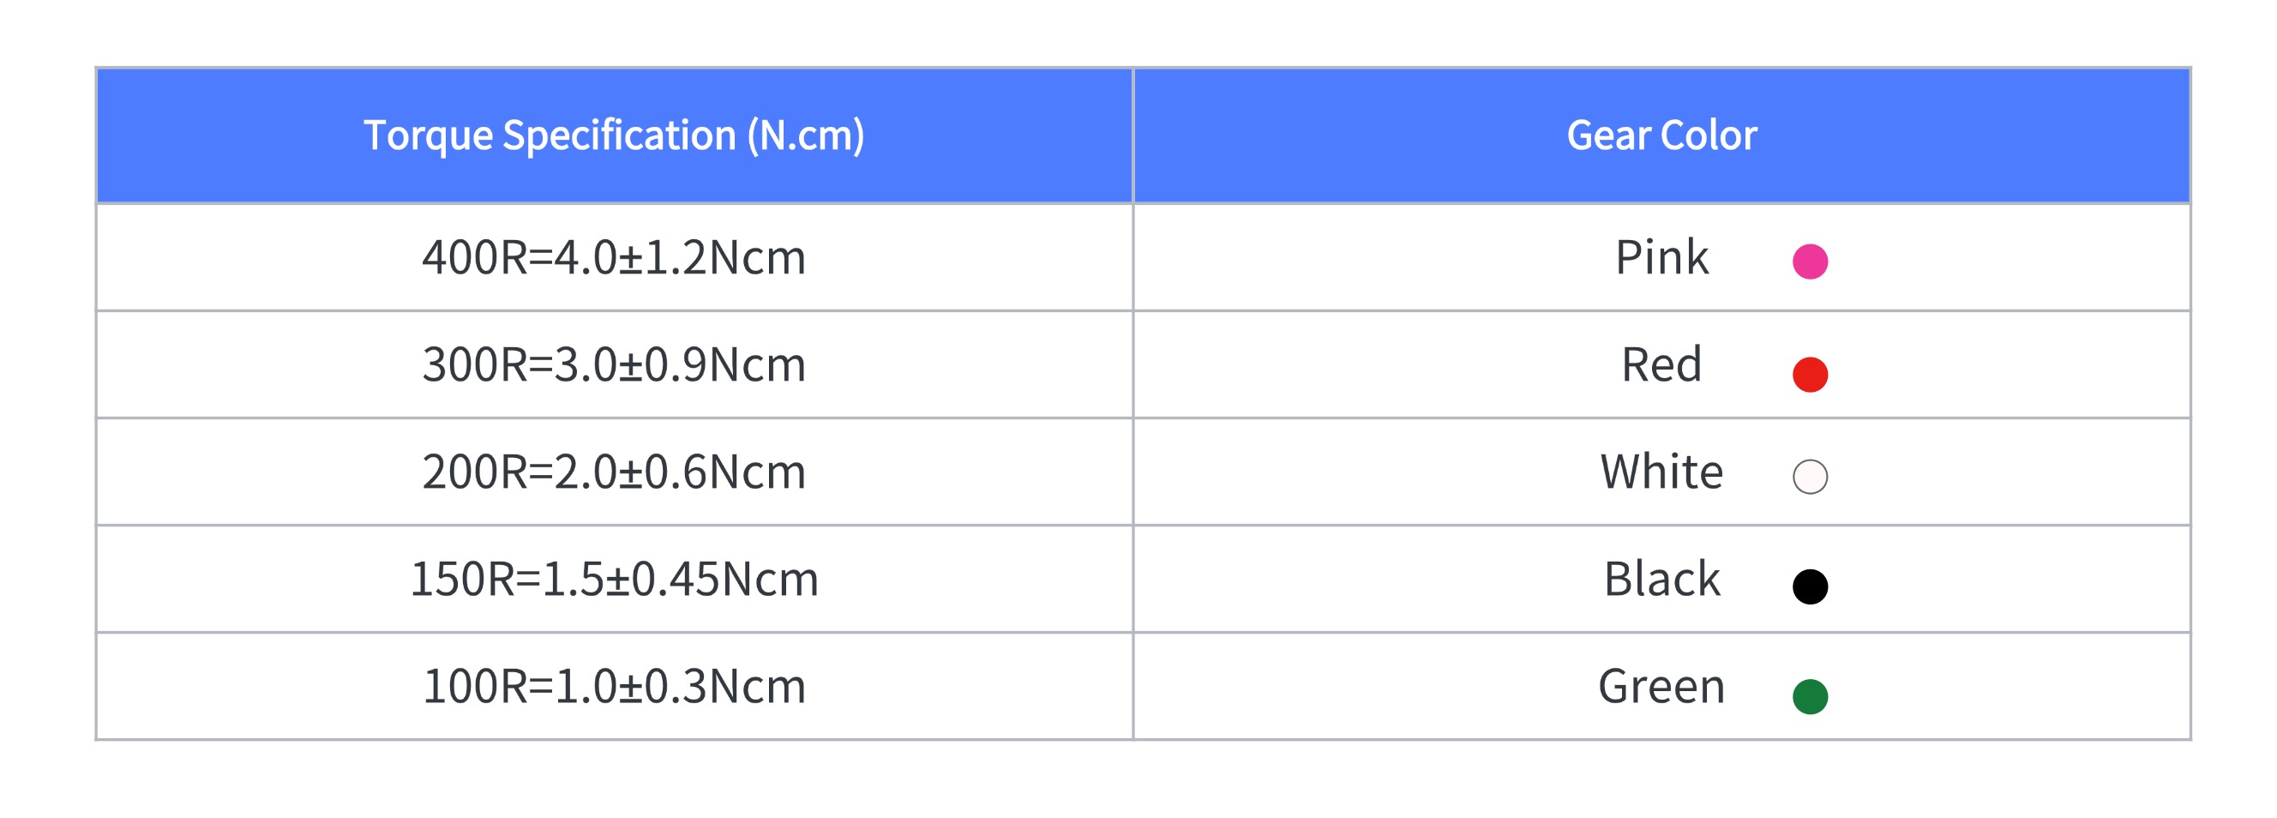Click the 300R=3.0±0.9Ncm cell

(x=615, y=364)
